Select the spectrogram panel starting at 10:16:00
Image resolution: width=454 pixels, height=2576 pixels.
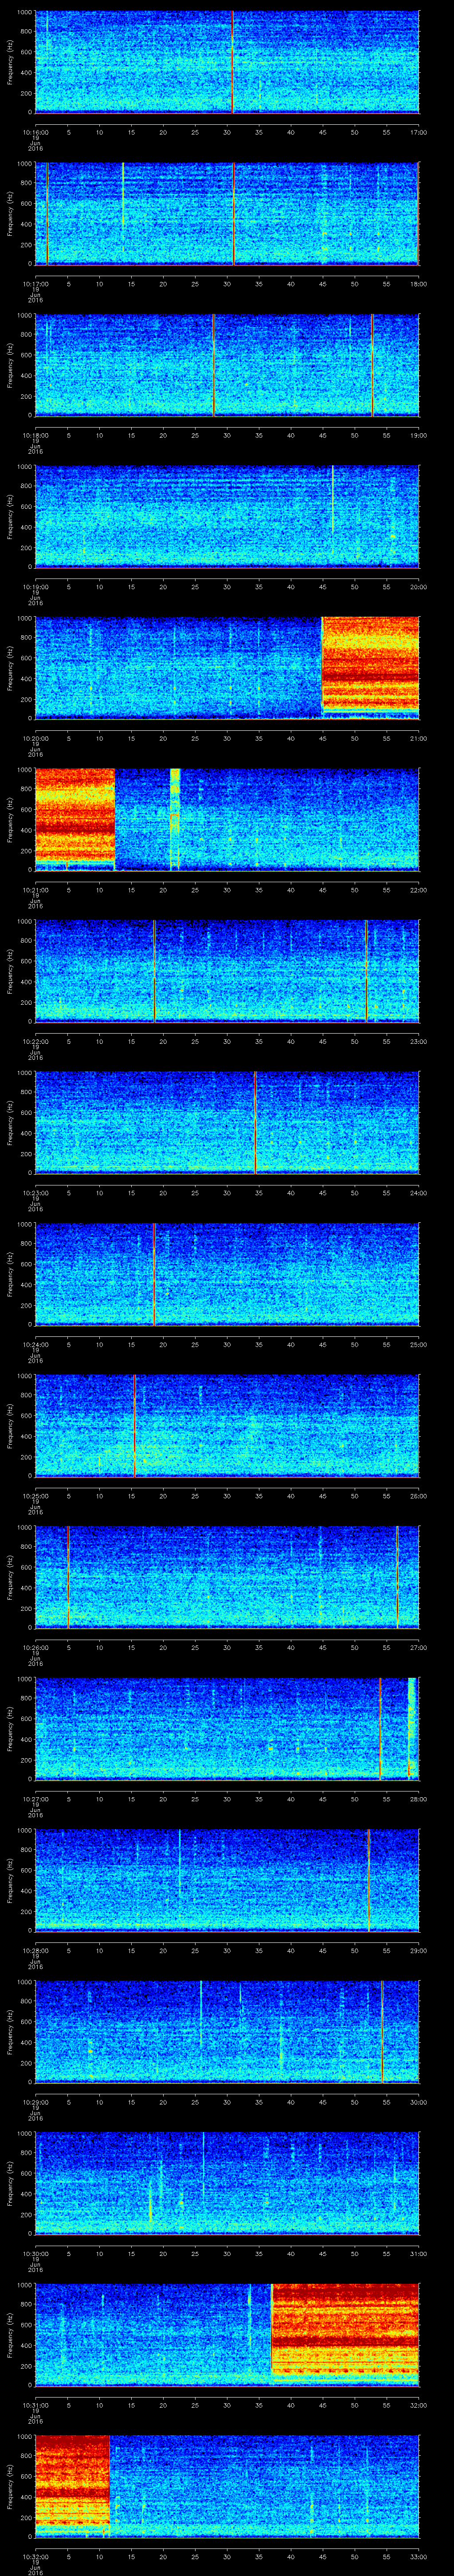pos(227,62)
